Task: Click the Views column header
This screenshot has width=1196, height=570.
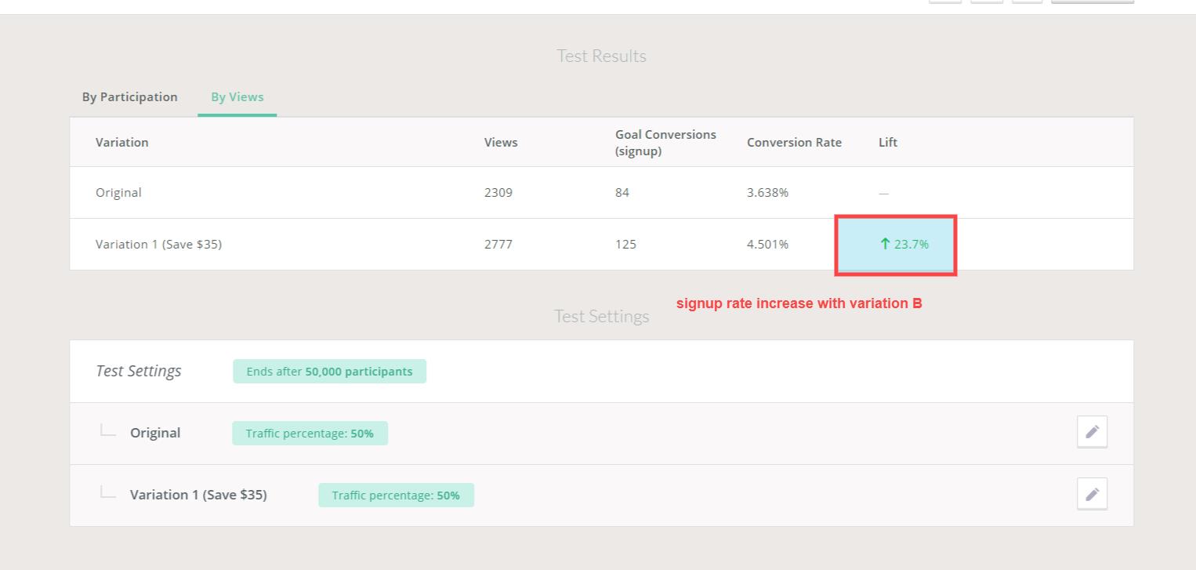Action: tap(501, 142)
